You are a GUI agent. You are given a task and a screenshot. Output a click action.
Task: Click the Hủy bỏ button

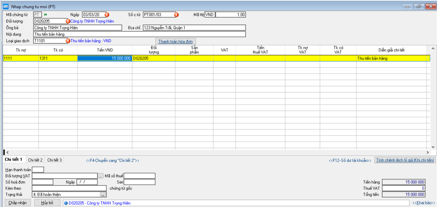(x=47, y=203)
